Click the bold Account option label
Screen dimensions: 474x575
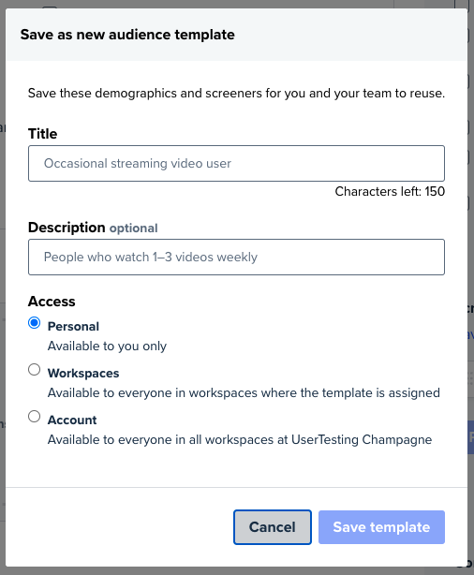point(72,420)
